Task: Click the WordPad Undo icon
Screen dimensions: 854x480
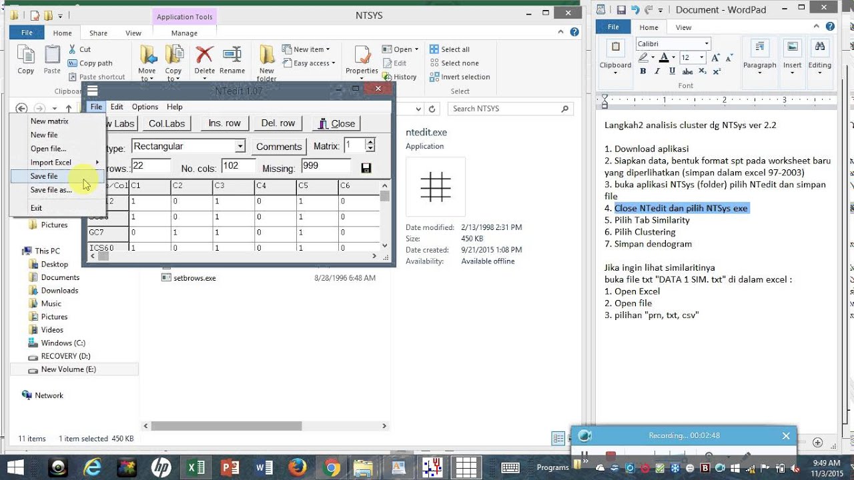Action: [x=635, y=10]
